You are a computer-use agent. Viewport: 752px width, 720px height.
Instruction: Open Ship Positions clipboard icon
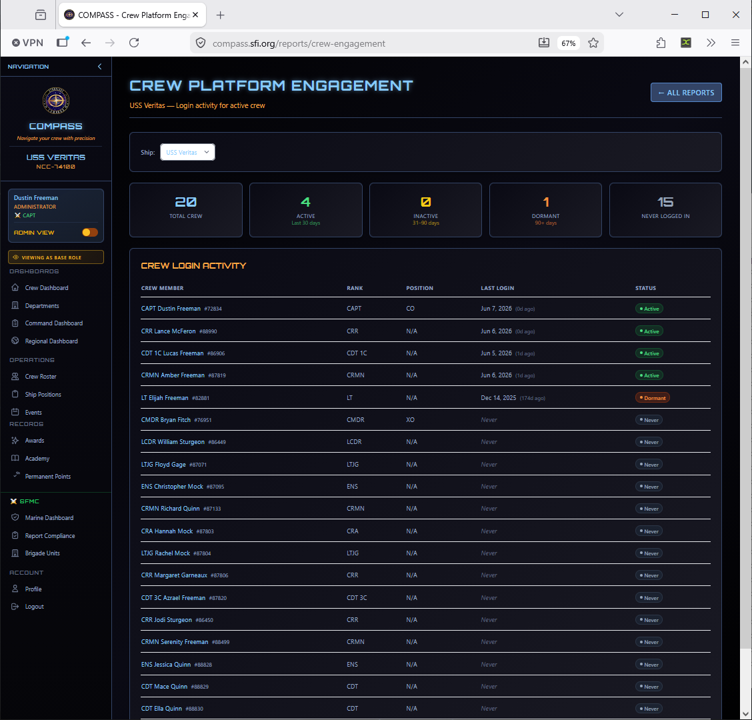click(15, 394)
